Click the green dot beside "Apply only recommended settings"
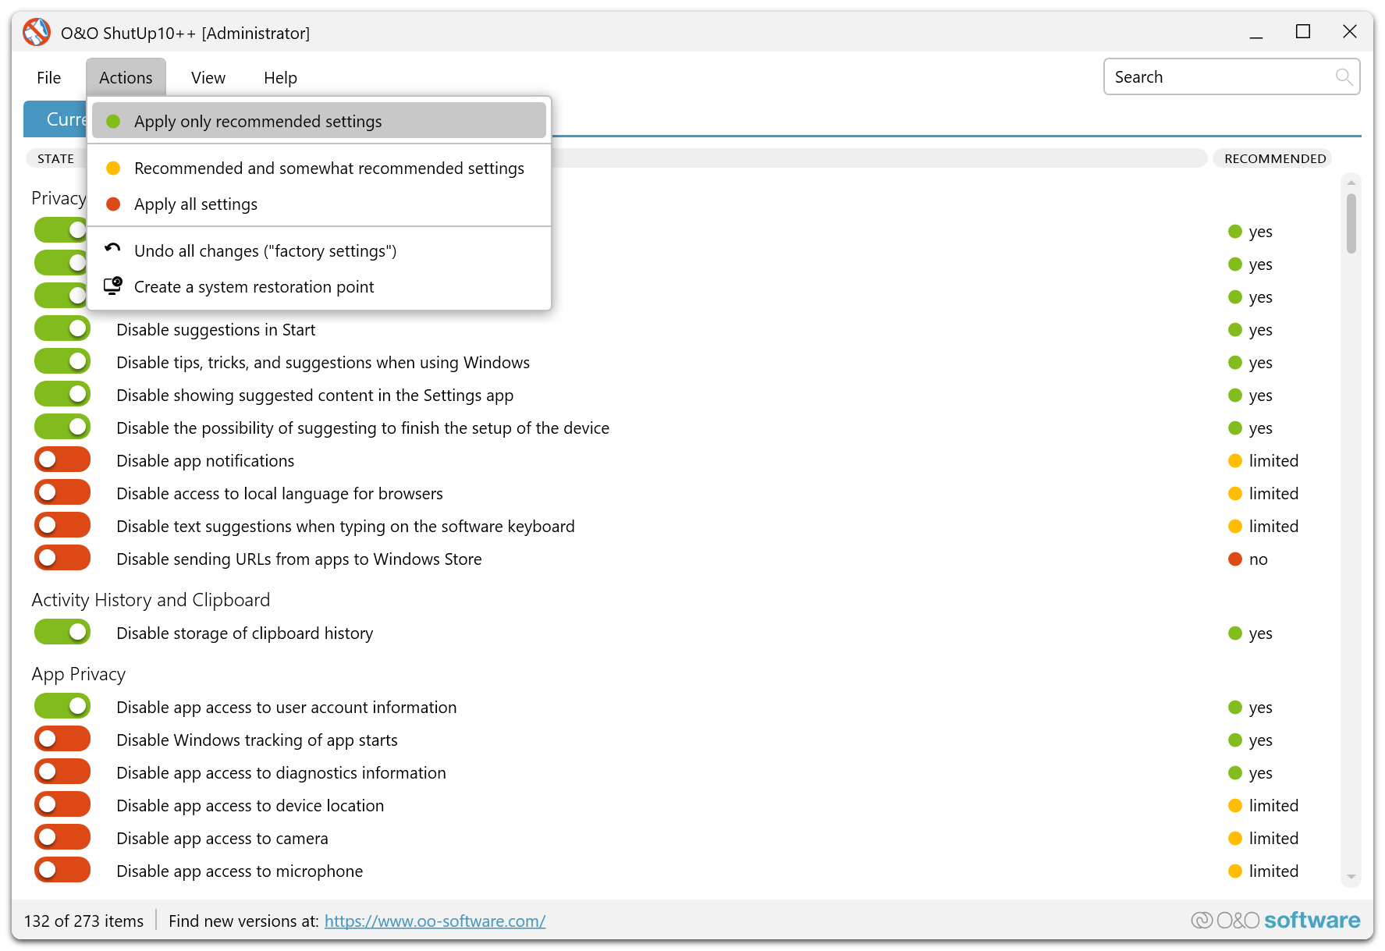Image resolution: width=1385 pixels, height=951 pixels. click(115, 121)
